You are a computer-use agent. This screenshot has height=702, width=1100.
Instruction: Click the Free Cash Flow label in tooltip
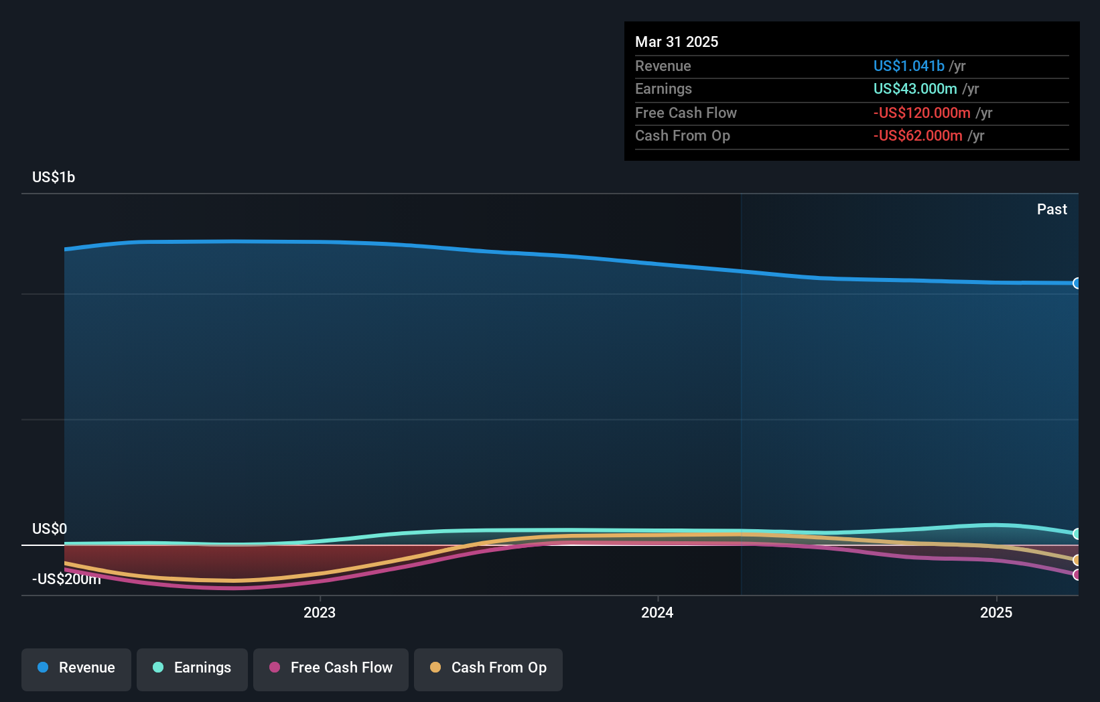pyautogui.click(x=686, y=113)
